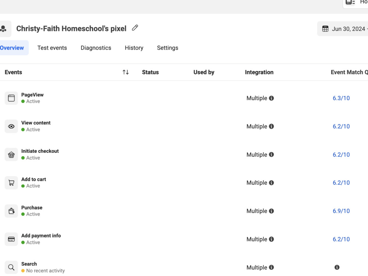The height and width of the screenshot is (276, 368).
Task: Open the Diagnostics tab
Action: [x=96, y=48]
